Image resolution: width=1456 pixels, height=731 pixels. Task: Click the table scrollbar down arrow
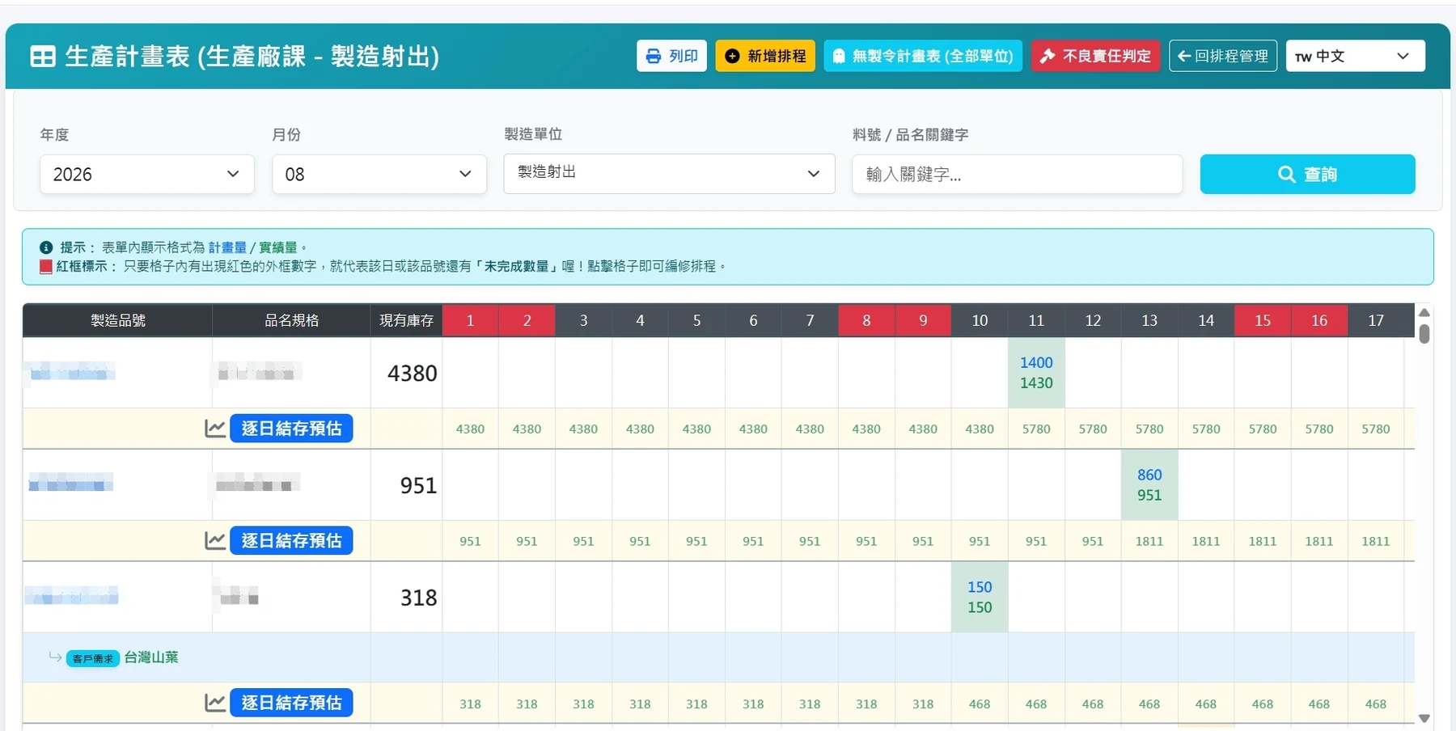(1424, 718)
